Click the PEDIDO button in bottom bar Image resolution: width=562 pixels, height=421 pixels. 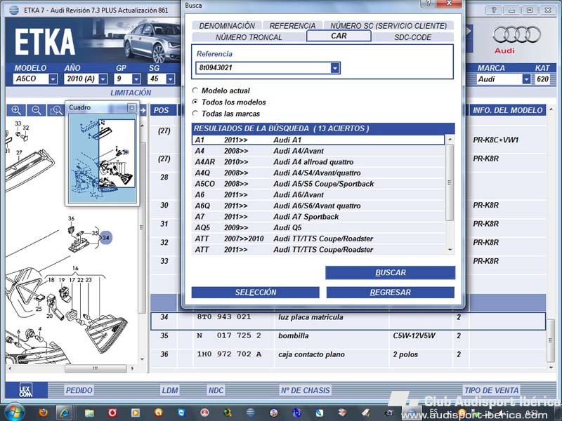[x=79, y=390]
